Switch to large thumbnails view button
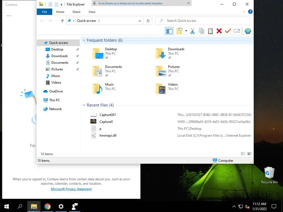The image size is (283, 212). (x=249, y=154)
